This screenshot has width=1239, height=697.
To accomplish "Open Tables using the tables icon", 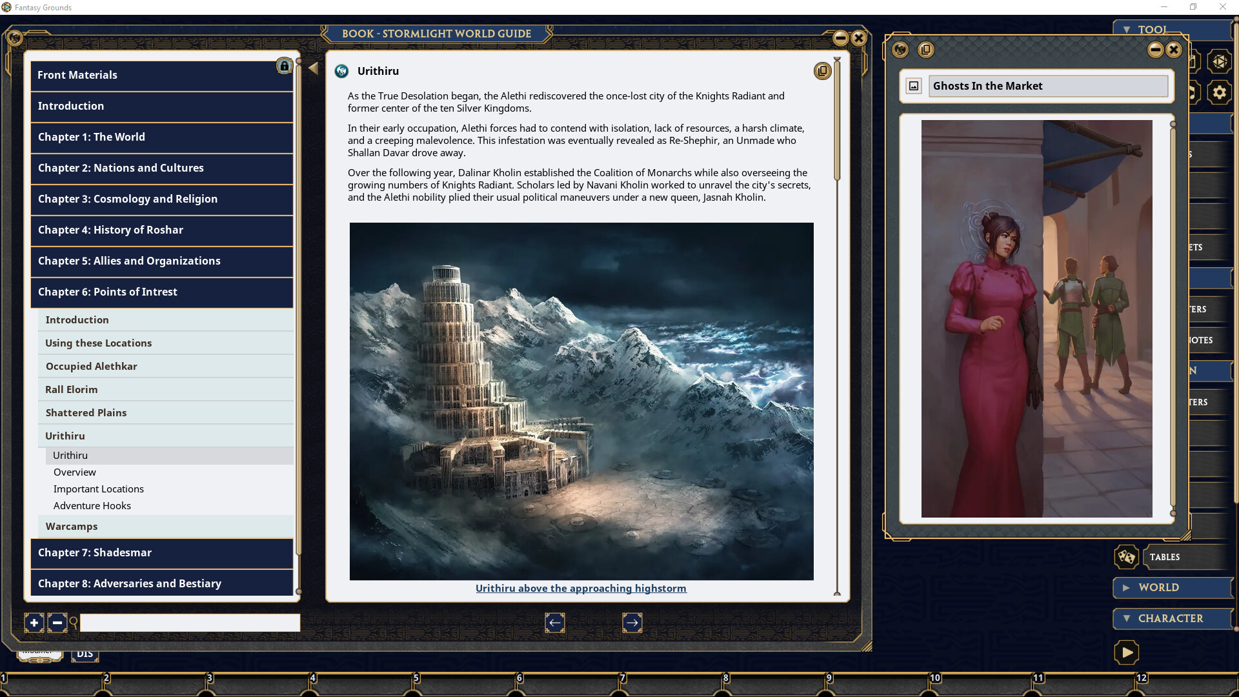I will click(1126, 557).
